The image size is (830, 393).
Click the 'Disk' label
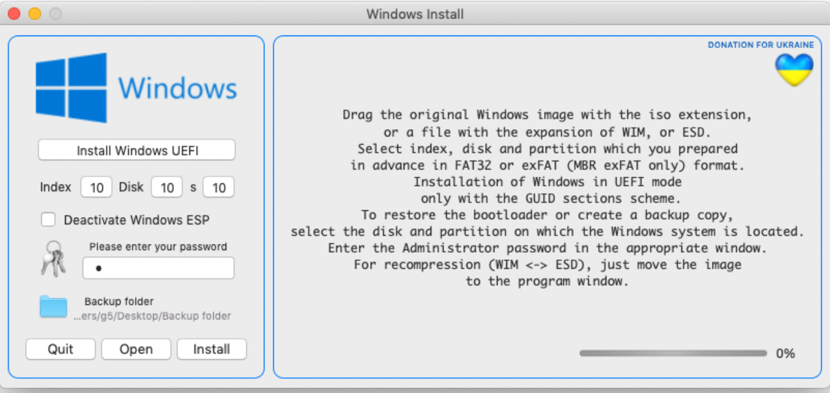point(131,187)
